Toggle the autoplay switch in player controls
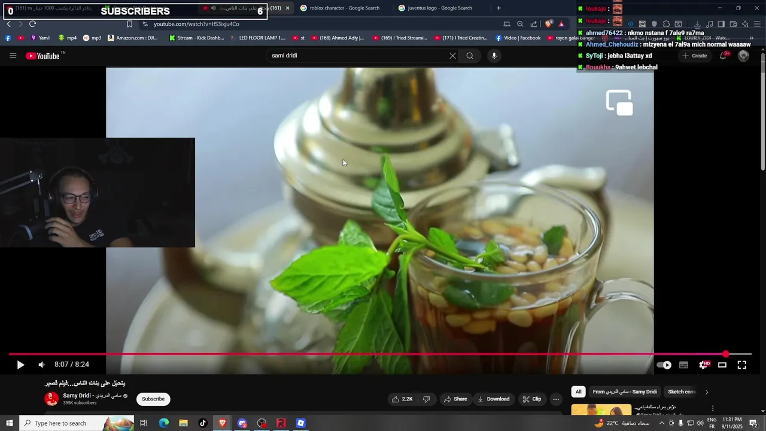Screen dimensions: 766x431 click(664, 365)
